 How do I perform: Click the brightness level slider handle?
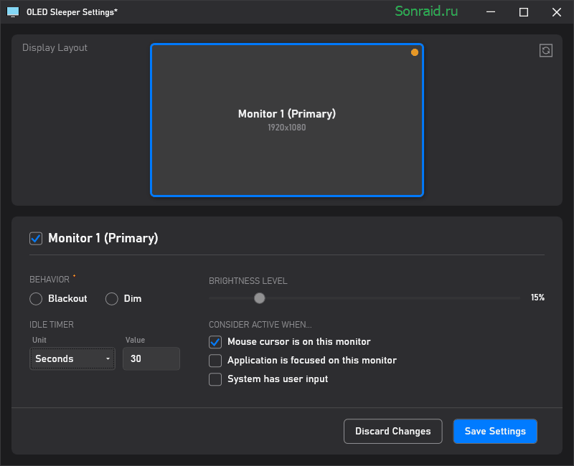coord(259,298)
